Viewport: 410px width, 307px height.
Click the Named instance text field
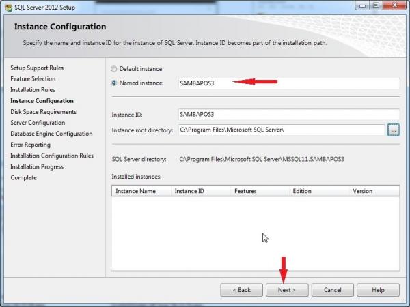pos(288,83)
